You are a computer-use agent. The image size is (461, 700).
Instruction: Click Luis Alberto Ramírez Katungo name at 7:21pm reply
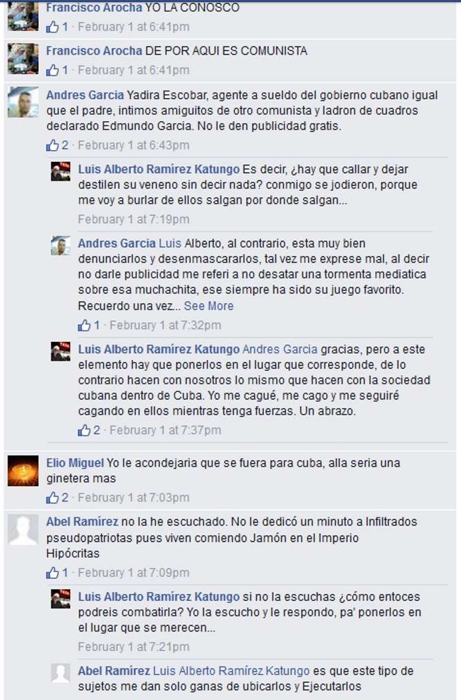tap(159, 596)
